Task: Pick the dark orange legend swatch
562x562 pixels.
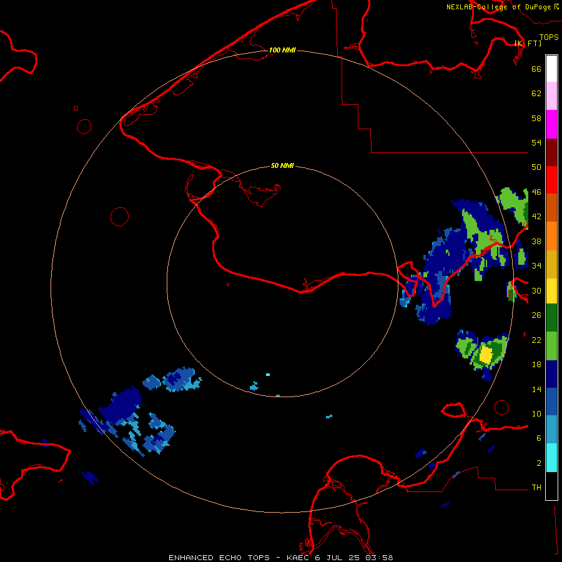Action: pos(551,207)
